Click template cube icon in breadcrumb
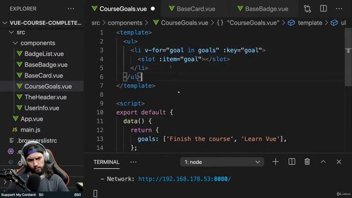 [291, 23]
